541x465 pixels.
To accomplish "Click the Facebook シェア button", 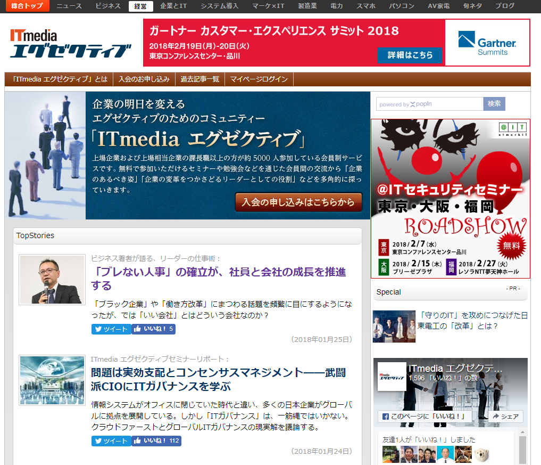I will [506, 417].
